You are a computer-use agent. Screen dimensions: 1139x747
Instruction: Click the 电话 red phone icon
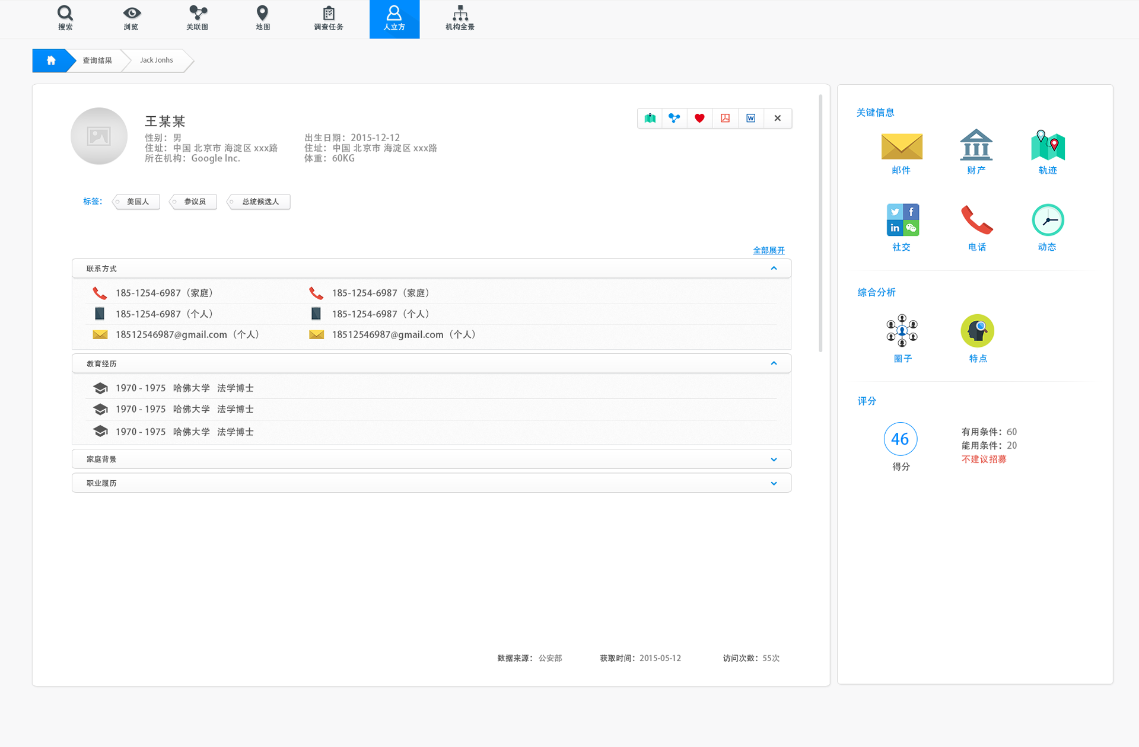tap(976, 220)
